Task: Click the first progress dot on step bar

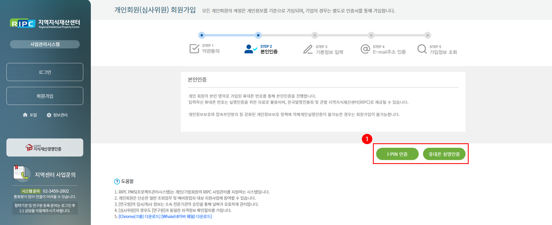Action: point(202,35)
